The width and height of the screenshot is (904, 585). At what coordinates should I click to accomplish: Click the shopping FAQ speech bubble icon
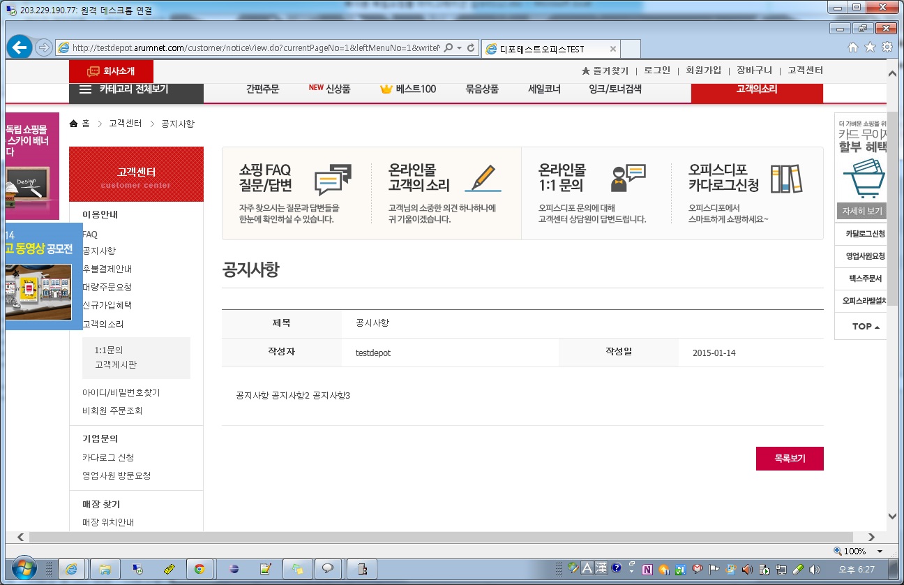[333, 179]
